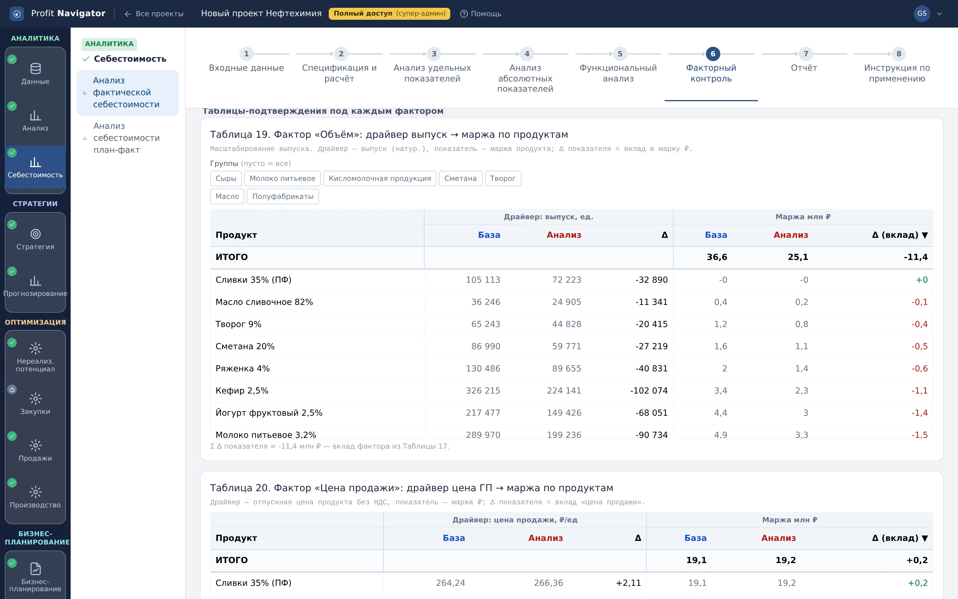The height and width of the screenshot is (599, 958).
Task: Open the Анализ chart icon in sidebar
Action: coord(35,116)
